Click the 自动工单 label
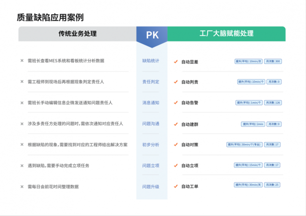 [x=190, y=186]
